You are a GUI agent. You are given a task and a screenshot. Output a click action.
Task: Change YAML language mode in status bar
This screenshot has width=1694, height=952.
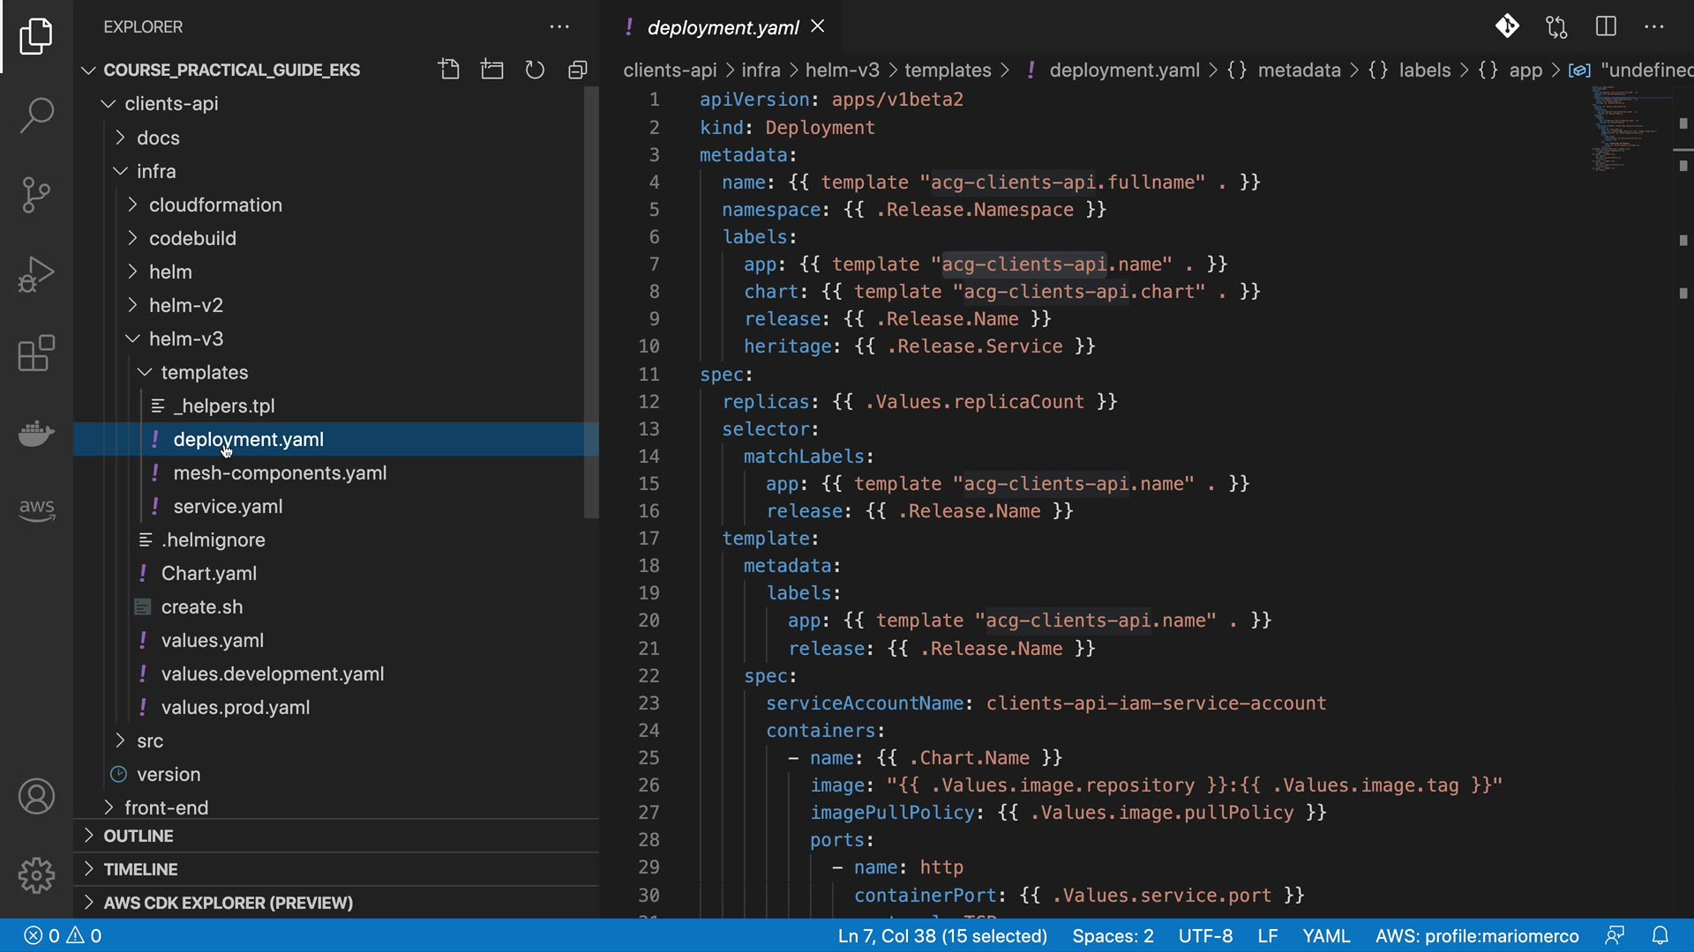(1325, 935)
